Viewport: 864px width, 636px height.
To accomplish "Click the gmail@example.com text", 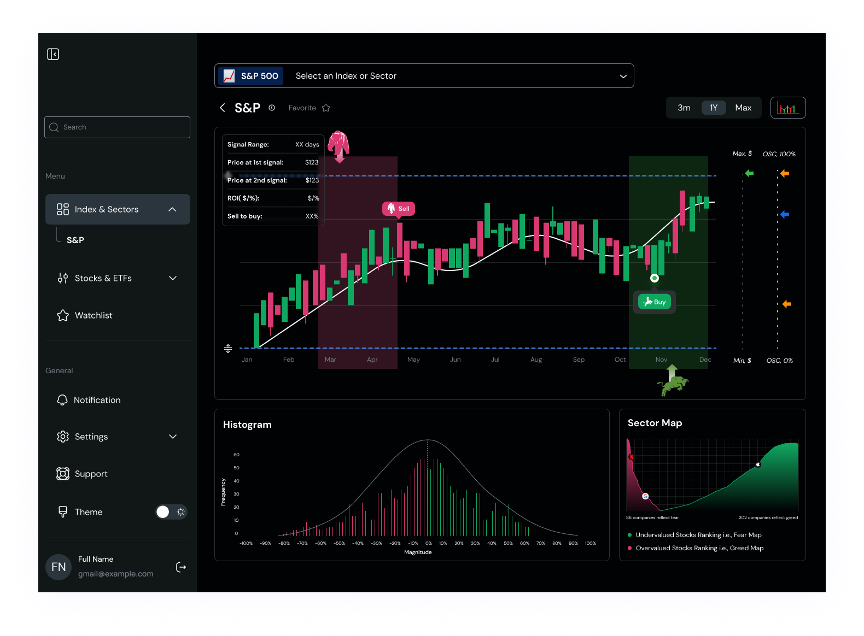I will [x=115, y=574].
